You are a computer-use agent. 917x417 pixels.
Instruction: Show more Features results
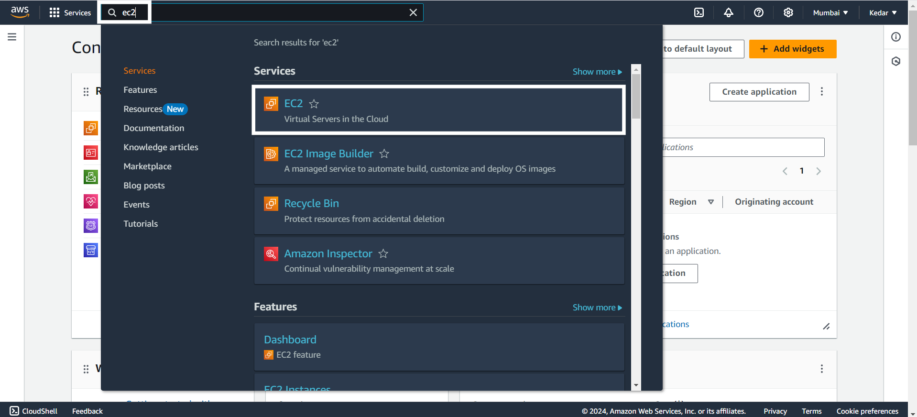(597, 307)
